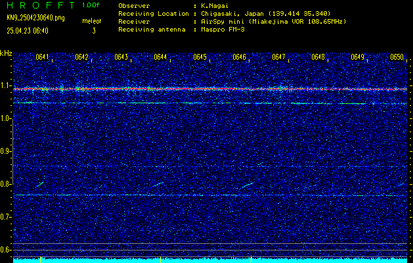Click the meteor count value 3
Image resolution: width=413 pixels, height=263 pixels.
pos(94,31)
